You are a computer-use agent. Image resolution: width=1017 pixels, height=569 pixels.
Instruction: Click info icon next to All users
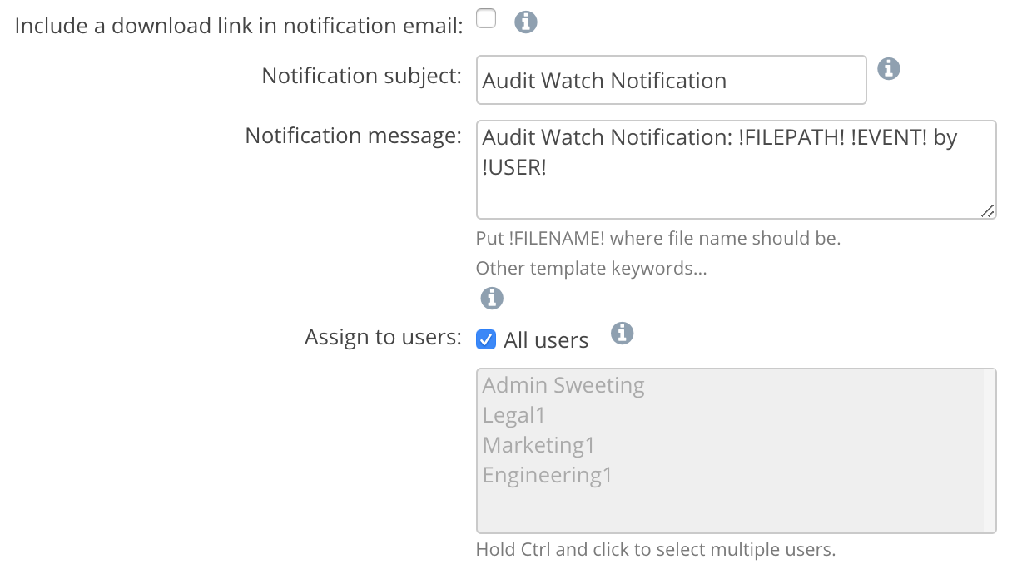(622, 334)
